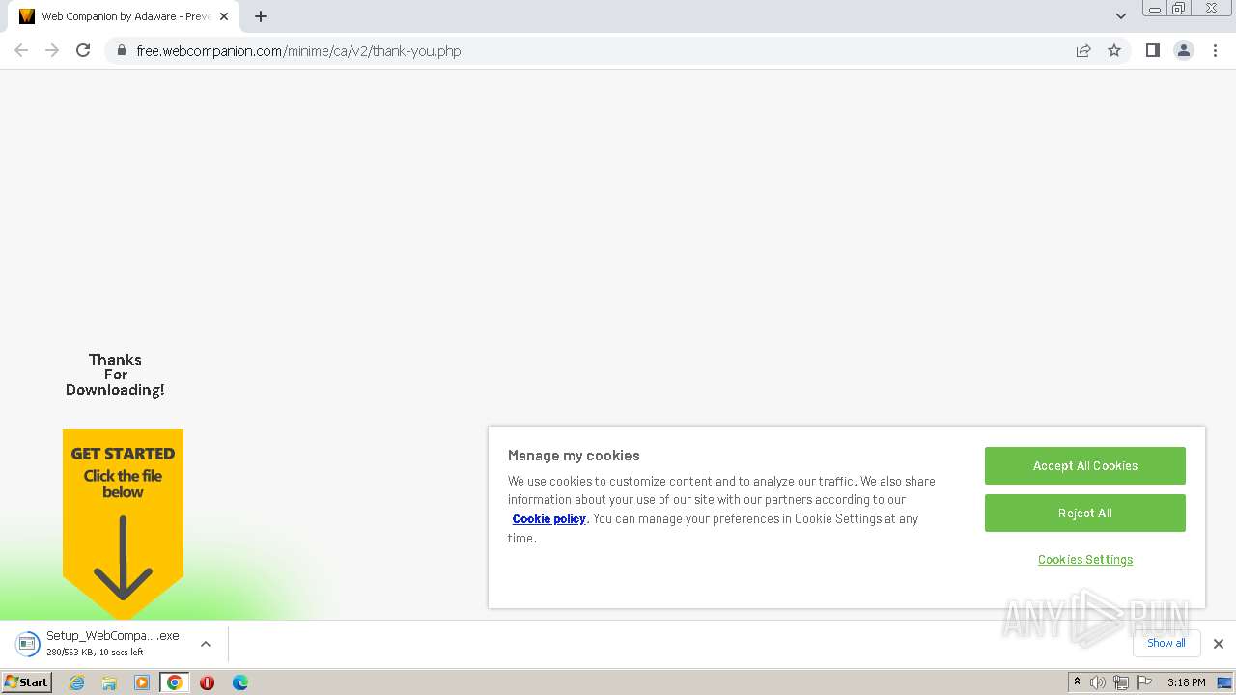The width and height of the screenshot is (1236, 695).
Task: Open the Action Center flag icon
Action: pyautogui.click(x=1144, y=682)
